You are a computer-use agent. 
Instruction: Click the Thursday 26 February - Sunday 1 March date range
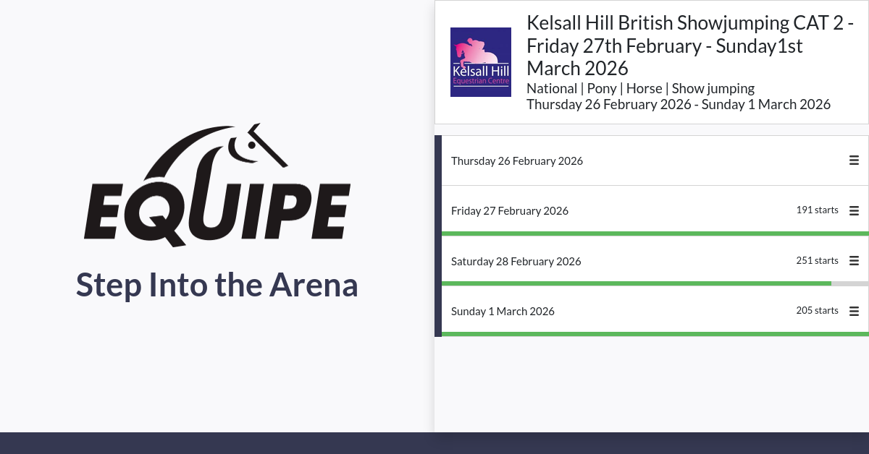tap(678, 104)
